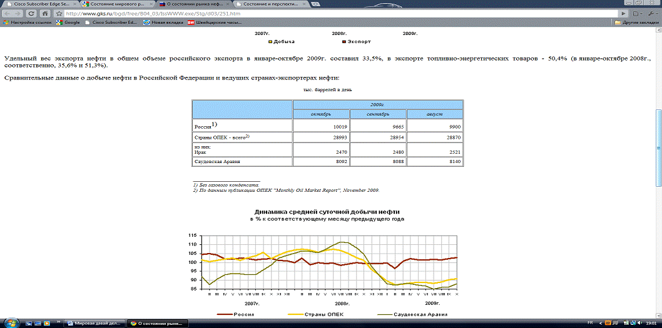Go to the browser home page
Image resolution: width=662 pixels, height=328 pixels.
click(x=45, y=13)
